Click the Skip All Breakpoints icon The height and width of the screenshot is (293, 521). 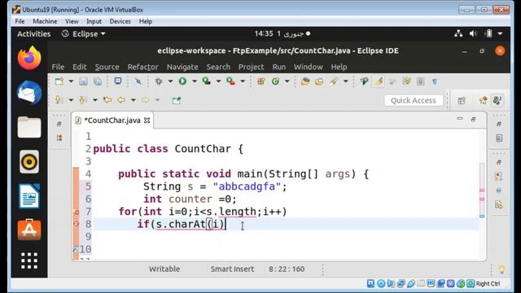pos(138,81)
